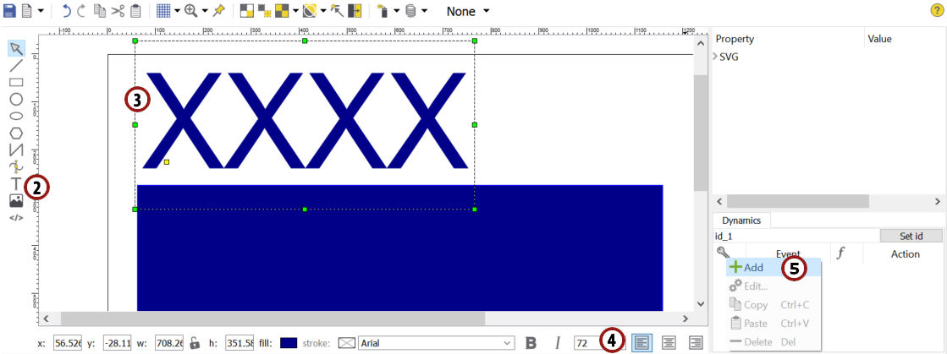The height and width of the screenshot is (354, 947).
Task: Center-align the text
Action: tap(669, 342)
